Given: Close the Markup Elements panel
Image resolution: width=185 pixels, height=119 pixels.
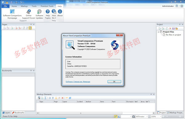Looking at the screenshot, I should [154, 94].
